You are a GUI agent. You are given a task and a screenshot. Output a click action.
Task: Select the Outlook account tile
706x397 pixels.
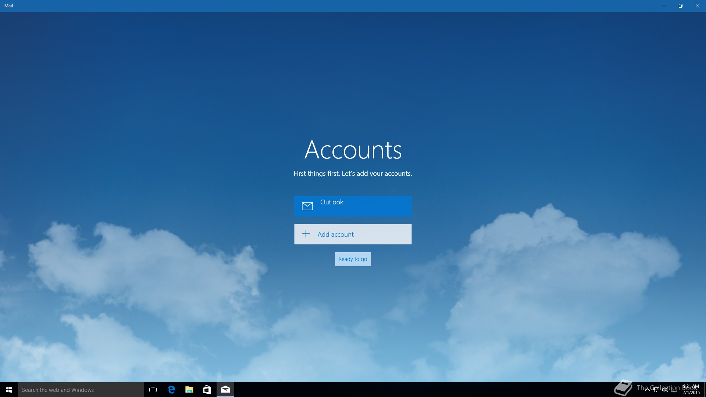click(353, 206)
